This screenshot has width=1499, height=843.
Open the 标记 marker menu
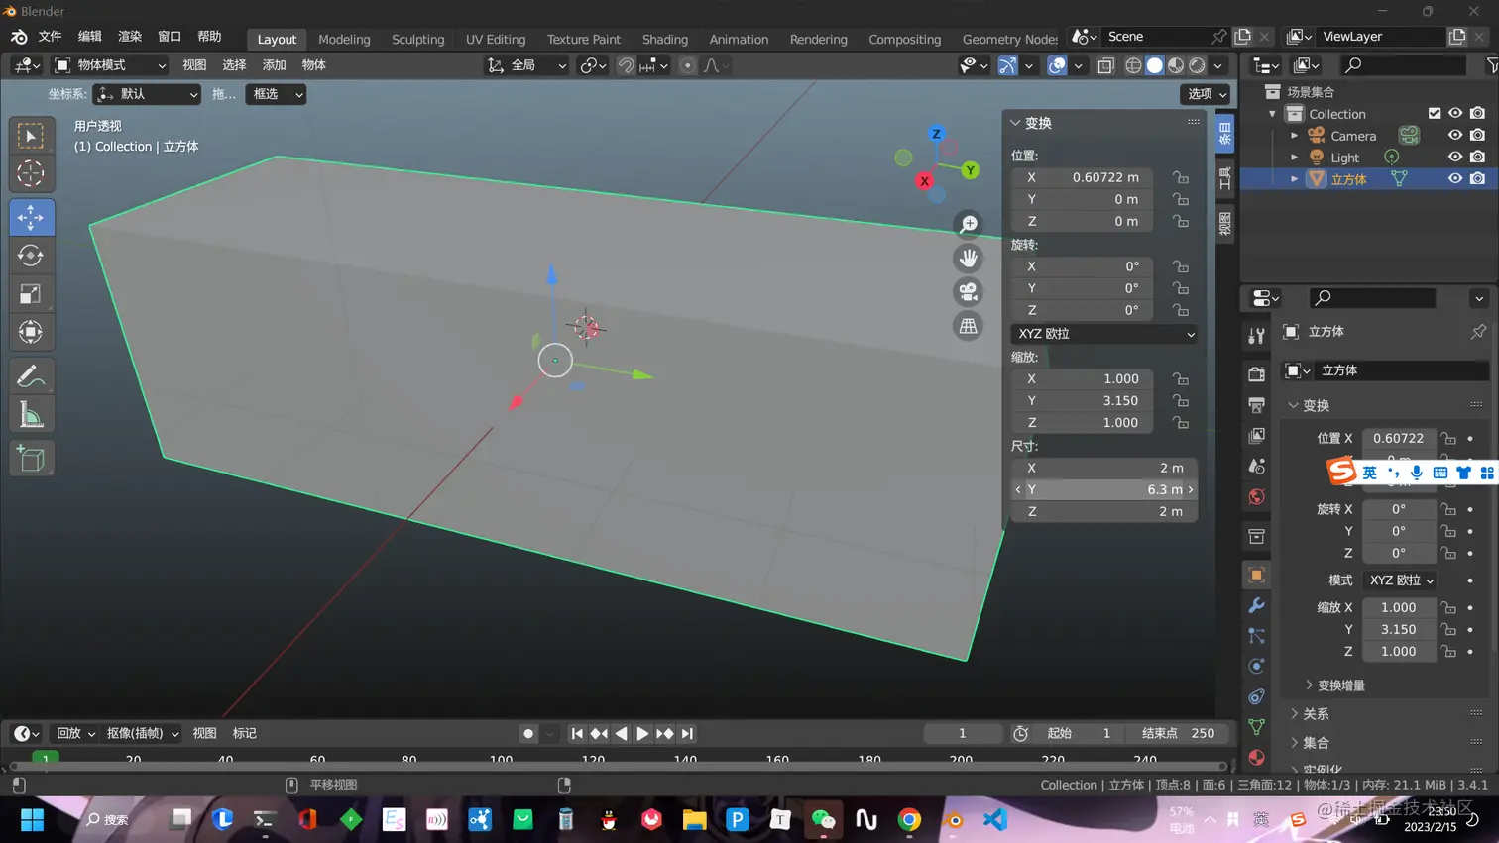244,734
